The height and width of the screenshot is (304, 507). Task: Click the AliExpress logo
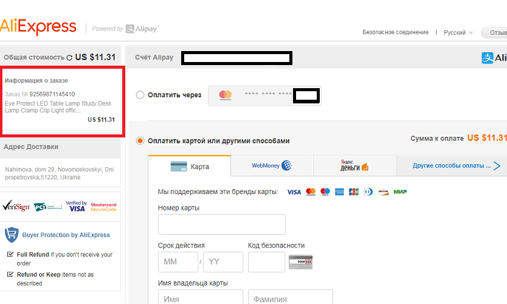(x=38, y=27)
